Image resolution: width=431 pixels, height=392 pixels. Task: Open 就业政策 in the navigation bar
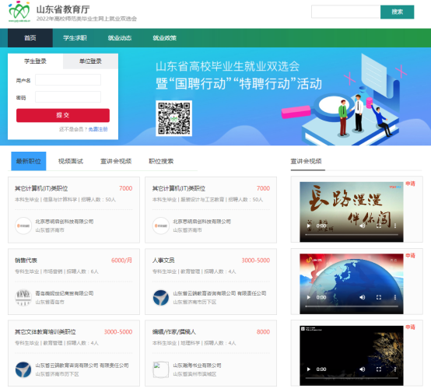(x=164, y=38)
